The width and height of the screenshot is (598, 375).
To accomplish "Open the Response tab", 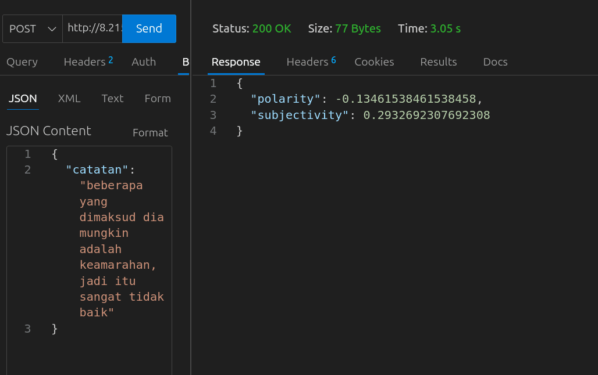I will click(236, 62).
